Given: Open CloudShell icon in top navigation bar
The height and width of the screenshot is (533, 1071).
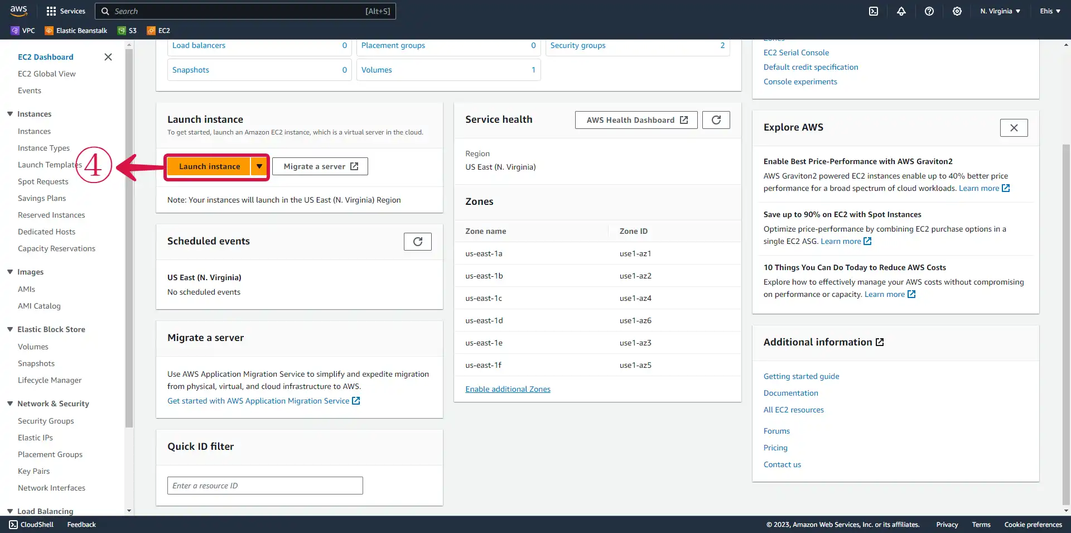Looking at the screenshot, I should click(x=874, y=11).
